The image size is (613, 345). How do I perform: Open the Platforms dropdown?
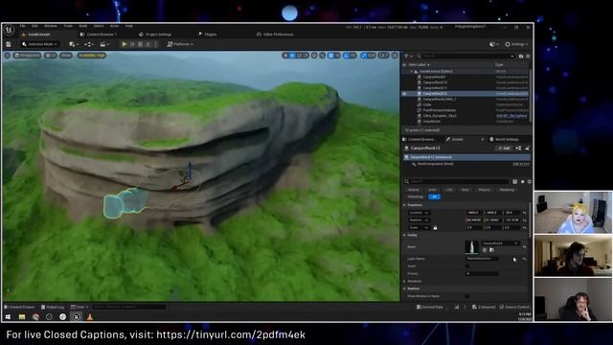point(180,44)
